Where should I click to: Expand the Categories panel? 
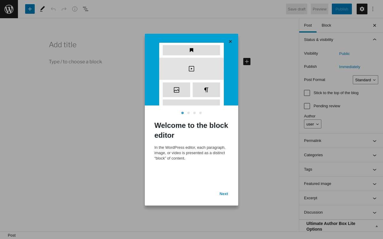coord(341,155)
